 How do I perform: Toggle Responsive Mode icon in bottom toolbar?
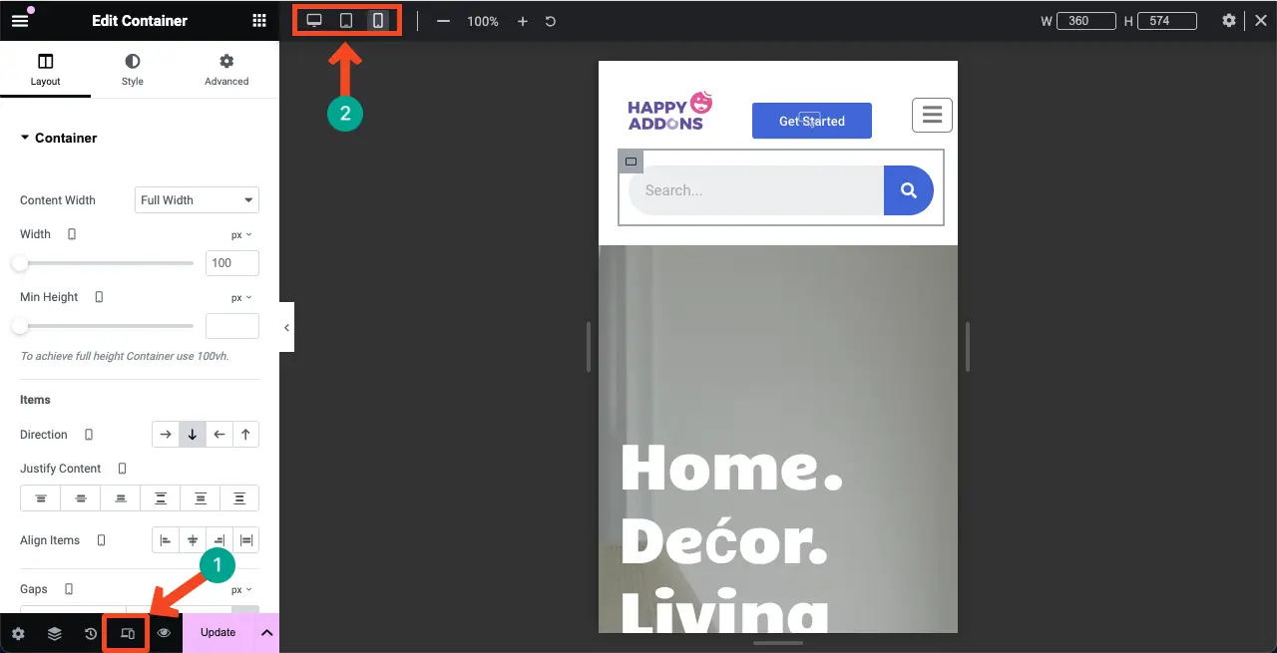click(x=127, y=633)
